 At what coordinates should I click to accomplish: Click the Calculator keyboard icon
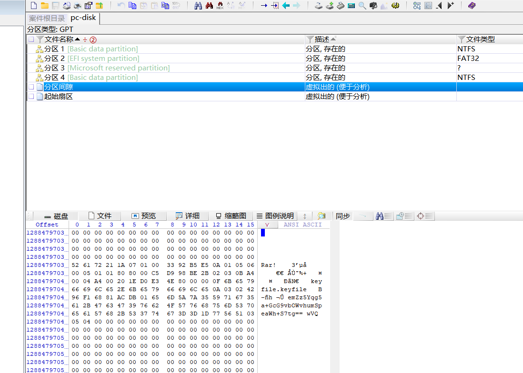point(351,5)
